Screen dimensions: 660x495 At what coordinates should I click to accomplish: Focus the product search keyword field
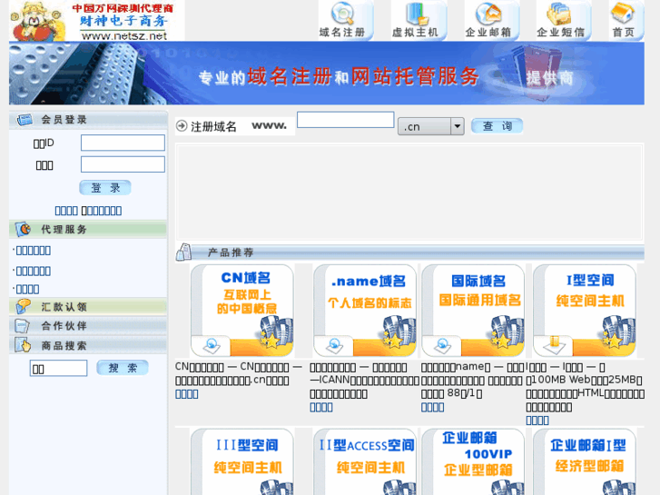tap(58, 368)
